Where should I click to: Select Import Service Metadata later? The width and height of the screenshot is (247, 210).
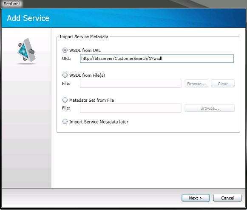(x=65, y=121)
